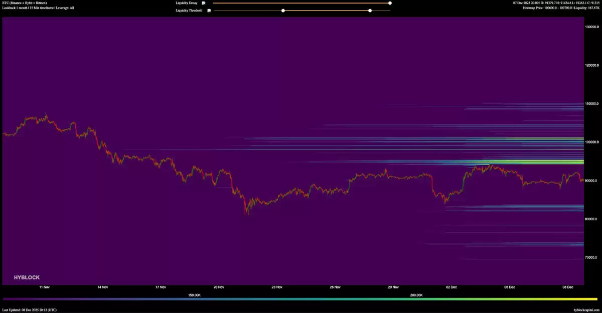Click the right Liquidity Threshold slider handle

(370, 10)
